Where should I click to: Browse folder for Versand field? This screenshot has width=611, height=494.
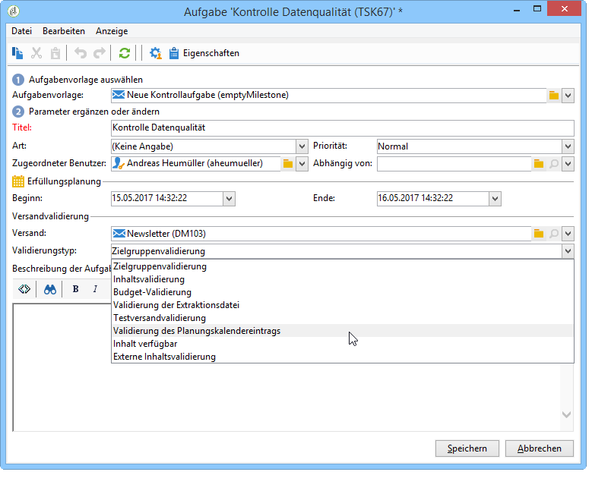point(539,234)
